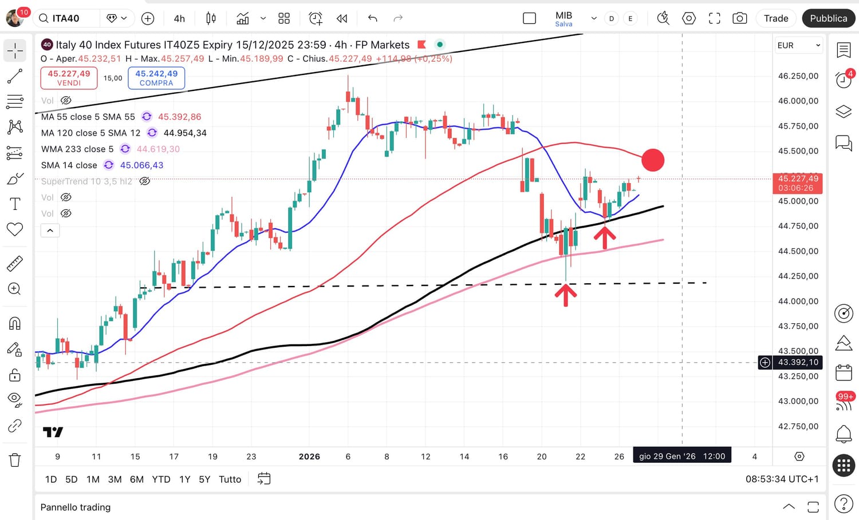Open the watchlist panel
The image size is (859, 520).
844,50
